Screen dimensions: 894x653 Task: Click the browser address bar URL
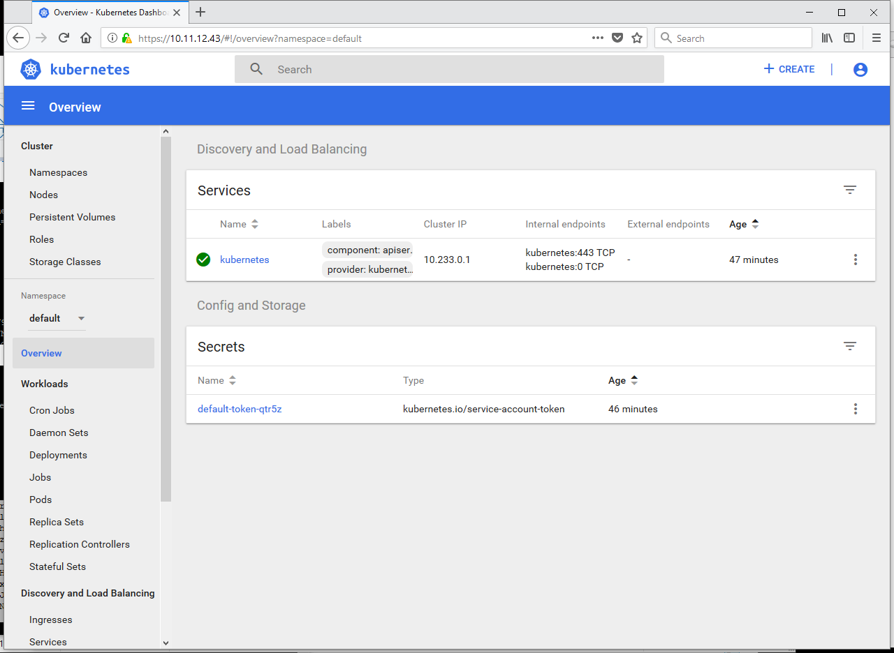[250, 38]
